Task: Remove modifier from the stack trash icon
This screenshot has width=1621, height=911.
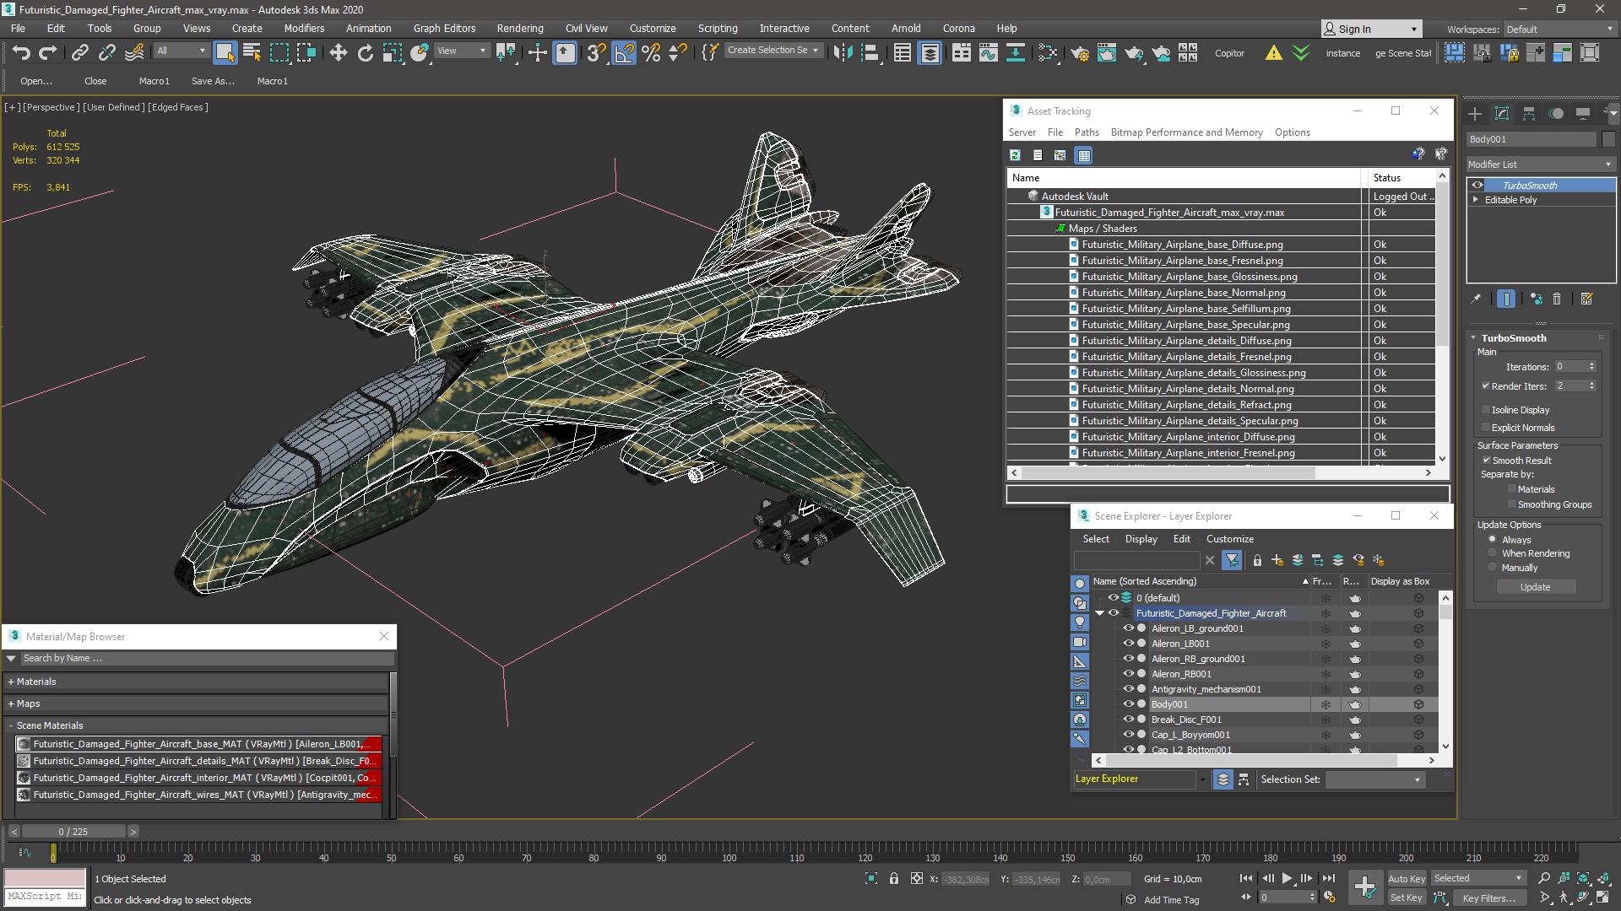Action: [1557, 299]
